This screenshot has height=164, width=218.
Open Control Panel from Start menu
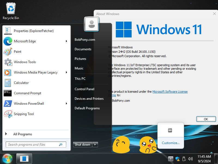[x=84, y=89]
